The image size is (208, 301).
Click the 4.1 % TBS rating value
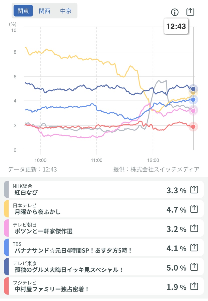click(x=176, y=248)
